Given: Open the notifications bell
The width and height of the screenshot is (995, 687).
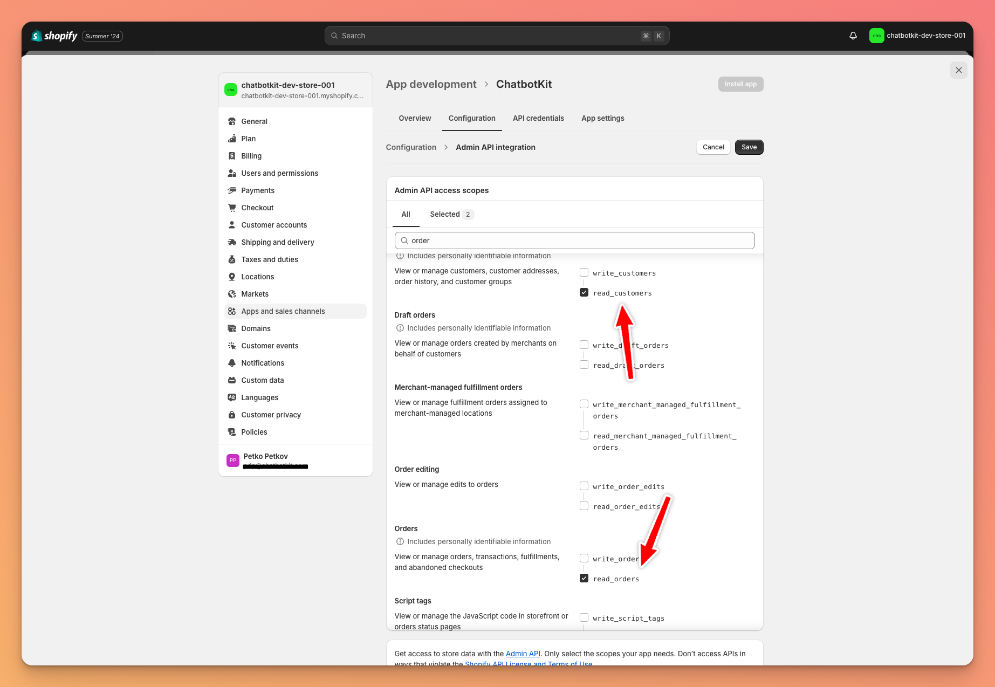Looking at the screenshot, I should (853, 36).
